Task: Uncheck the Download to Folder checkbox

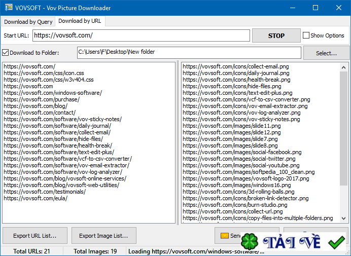Action: [x=6, y=53]
